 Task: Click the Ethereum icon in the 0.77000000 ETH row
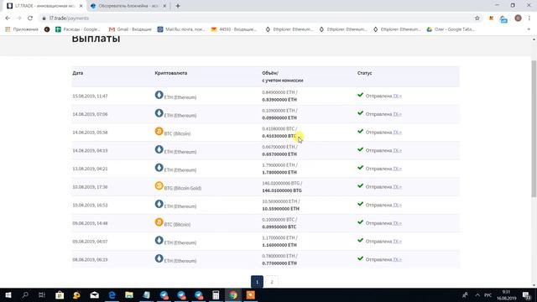(x=159, y=258)
